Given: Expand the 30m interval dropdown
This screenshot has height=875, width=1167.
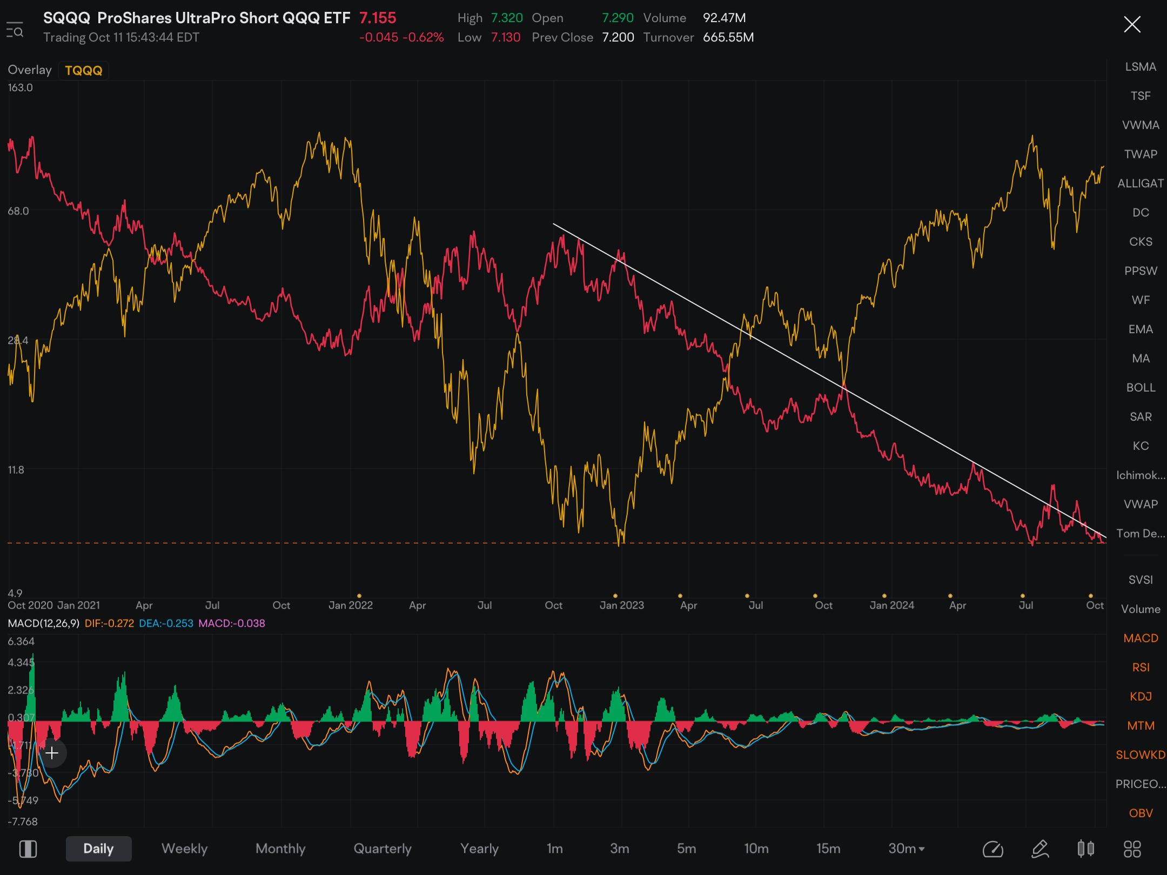Looking at the screenshot, I should tap(907, 849).
